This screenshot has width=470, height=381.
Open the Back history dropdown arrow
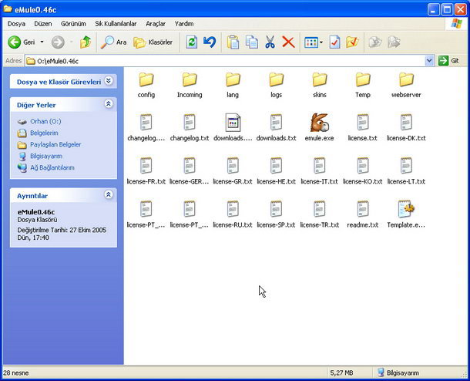pyautogui.click(x=42, y=42)
